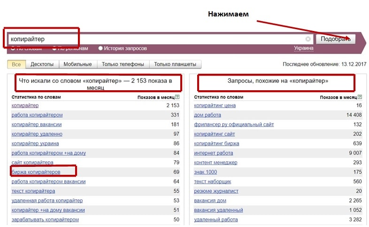Open 'копирайтер +на дому вакансии' link
This screenshot has height=227, width=369.
[48, 210]
